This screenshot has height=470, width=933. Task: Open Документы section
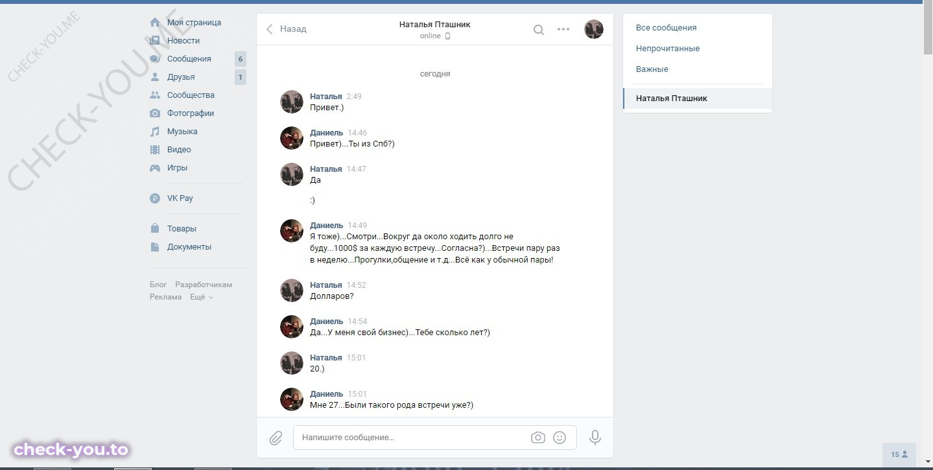point(189,247)
